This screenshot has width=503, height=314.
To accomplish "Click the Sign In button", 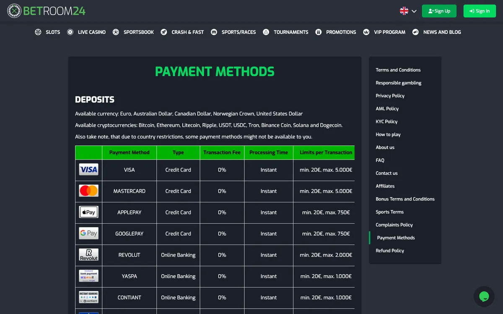I will (479, 11).
